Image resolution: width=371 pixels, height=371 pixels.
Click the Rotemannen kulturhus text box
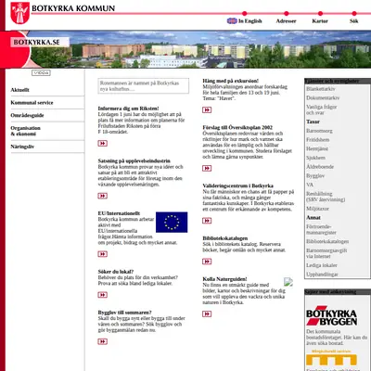coord(144,85)
